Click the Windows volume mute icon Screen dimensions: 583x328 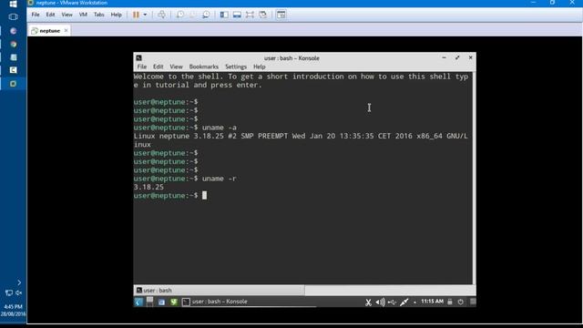click(18, 293)
